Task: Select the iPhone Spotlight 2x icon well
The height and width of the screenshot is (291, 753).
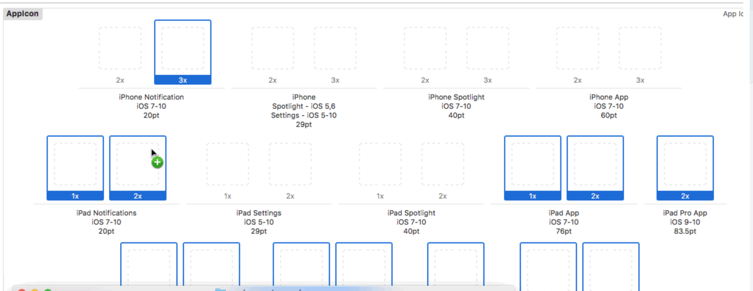Action: point(425,49)
